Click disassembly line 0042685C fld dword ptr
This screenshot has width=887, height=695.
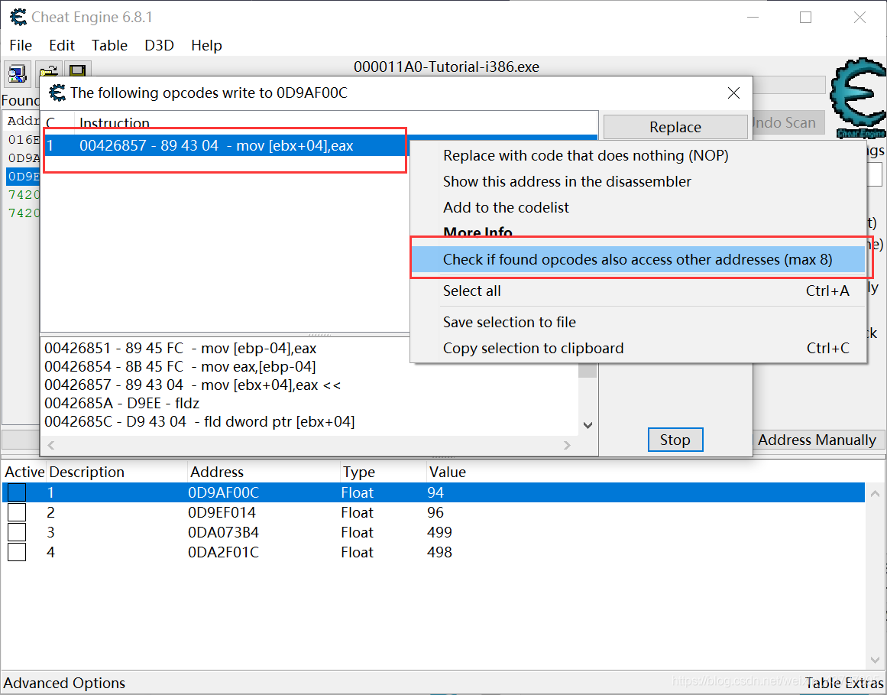(x=199, y=421)
